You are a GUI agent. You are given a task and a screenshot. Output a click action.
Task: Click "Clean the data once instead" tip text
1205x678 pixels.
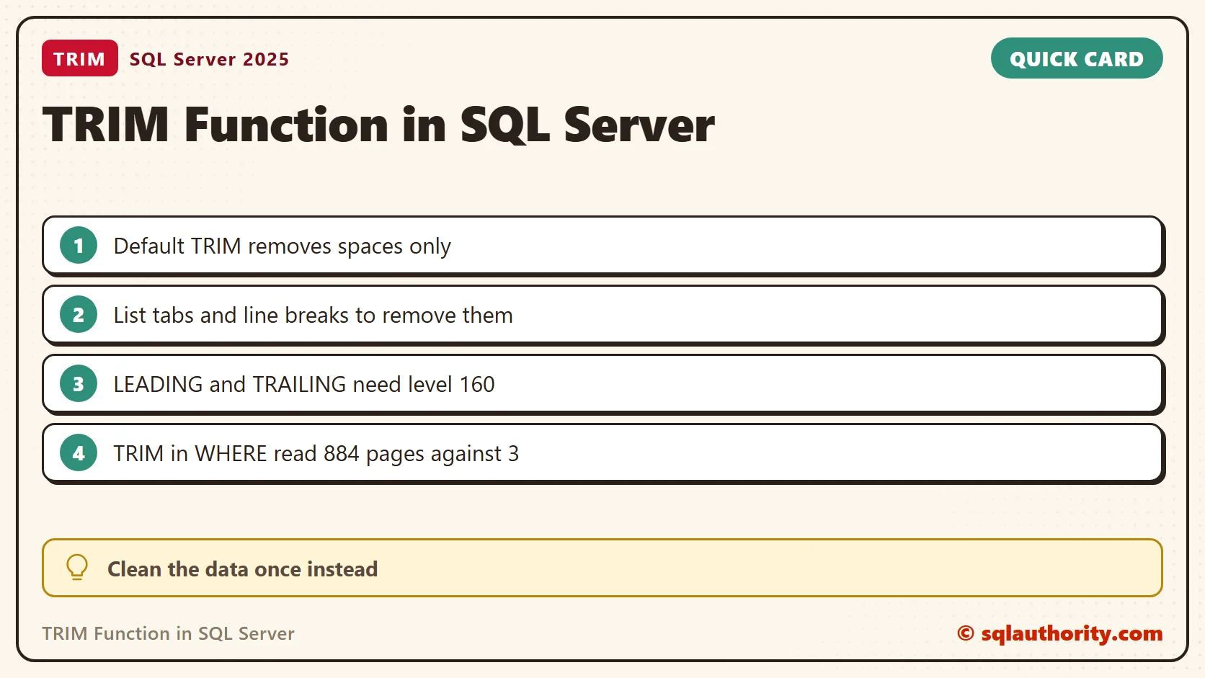(242, 569)
